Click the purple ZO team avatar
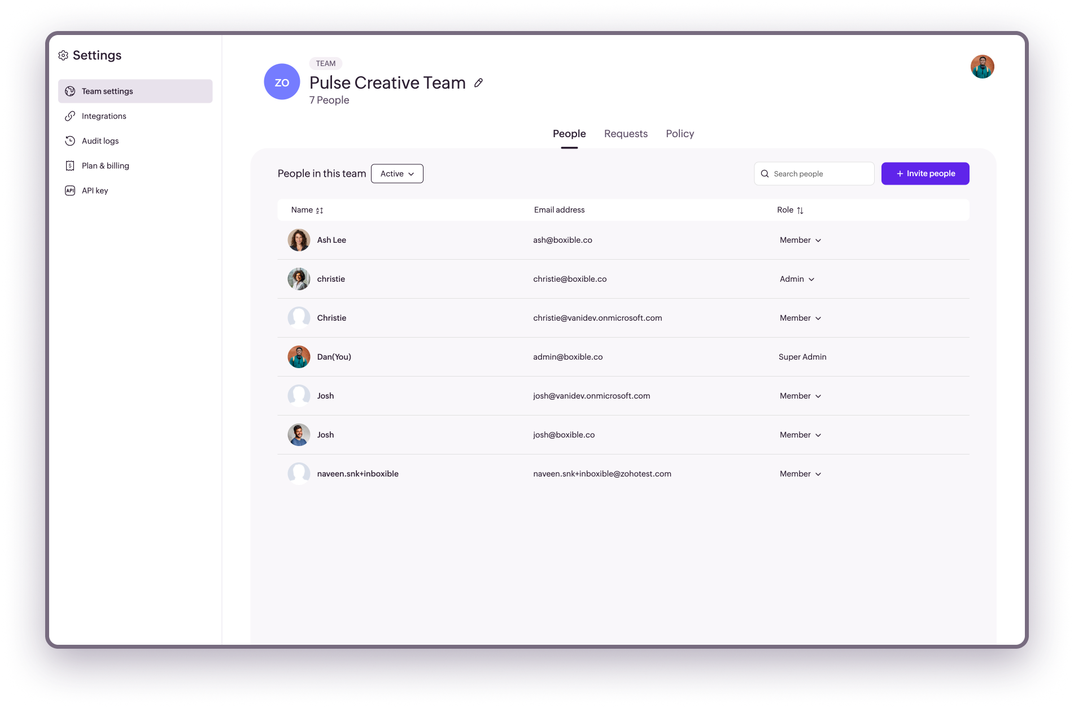Image resolution: width=1074 pixels, height=708 pixels. click(282, 82)
